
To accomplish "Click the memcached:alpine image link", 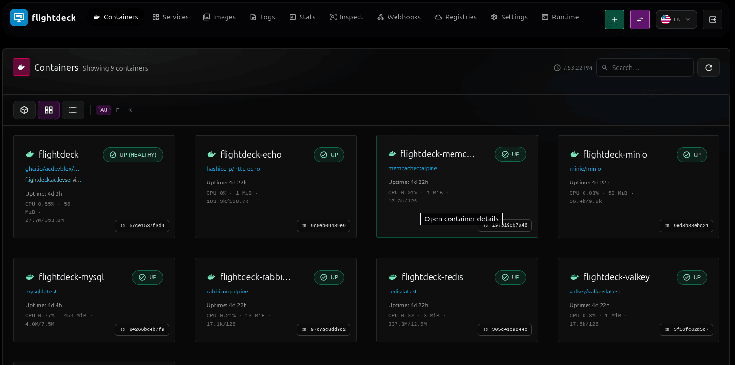I will [x=413, y=168].
